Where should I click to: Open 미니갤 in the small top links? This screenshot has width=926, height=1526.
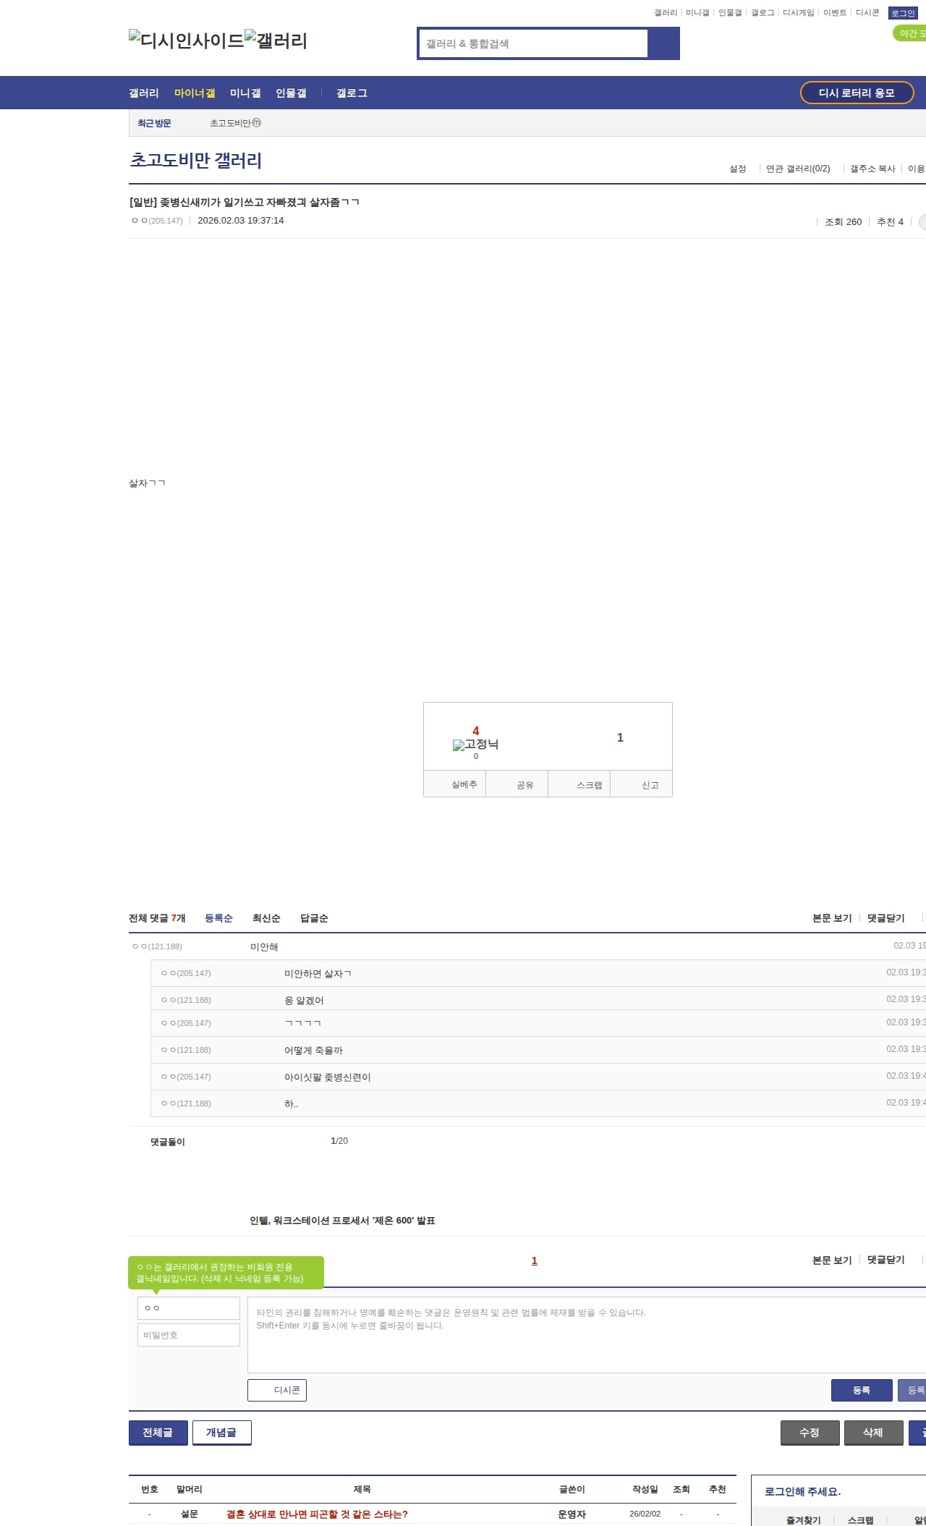coord(697,13)
